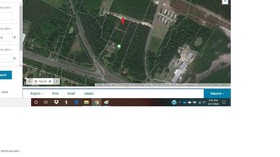Expand the topmost 'starts with' dropdown
280x157 pixels.
[x=6, y=8]
